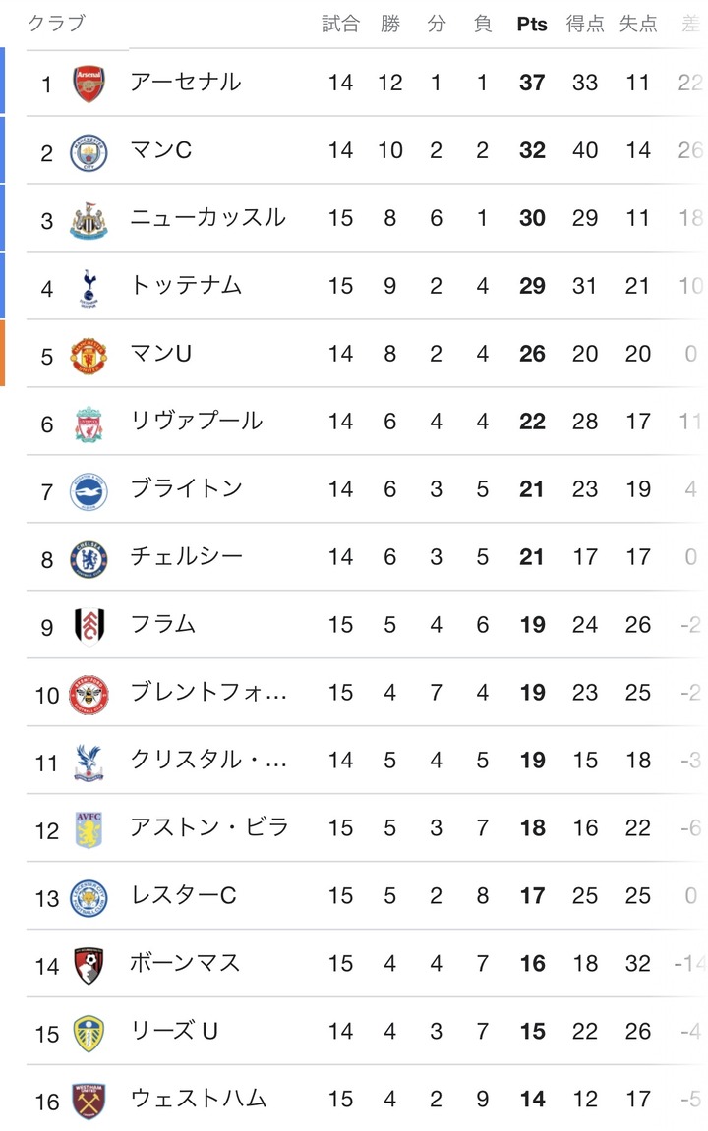
Task: Click the 試合 column header
Action: click(x=340, y=24)
